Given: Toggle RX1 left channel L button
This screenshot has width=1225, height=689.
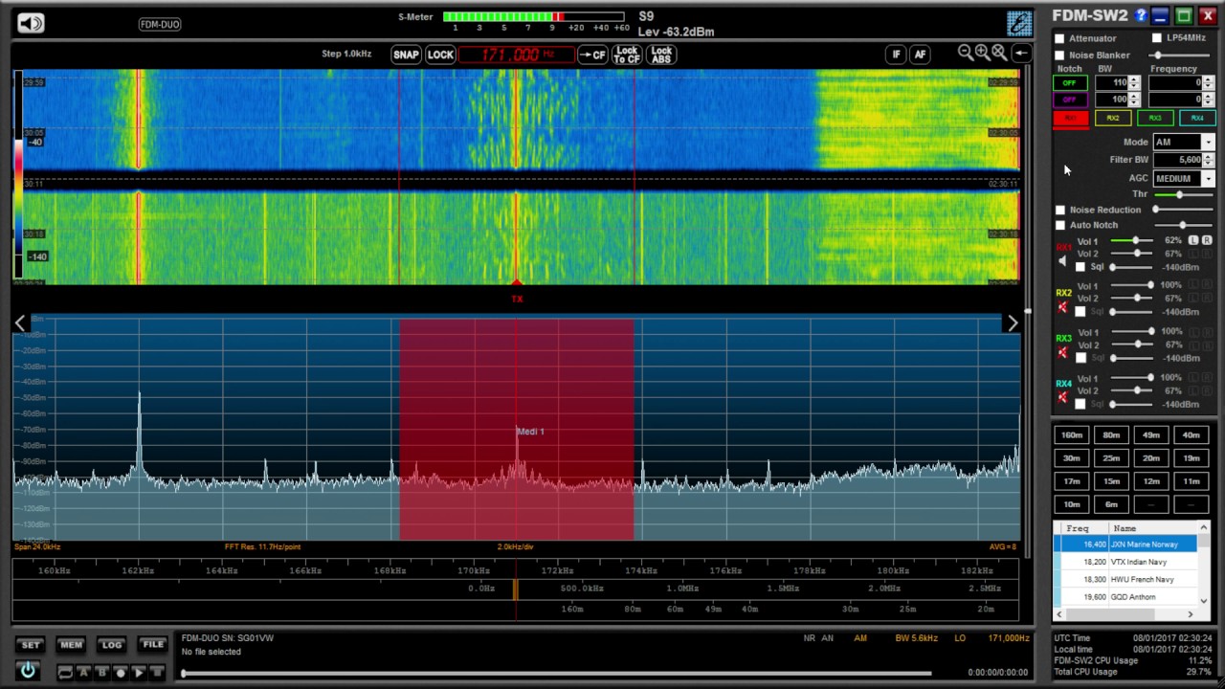Looking at the screenshot, I should coord(1193,240).
